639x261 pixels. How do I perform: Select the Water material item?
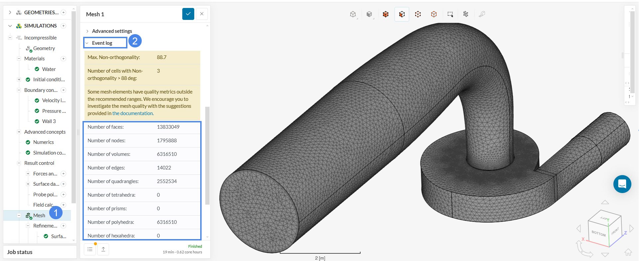[x=49, y=69]
